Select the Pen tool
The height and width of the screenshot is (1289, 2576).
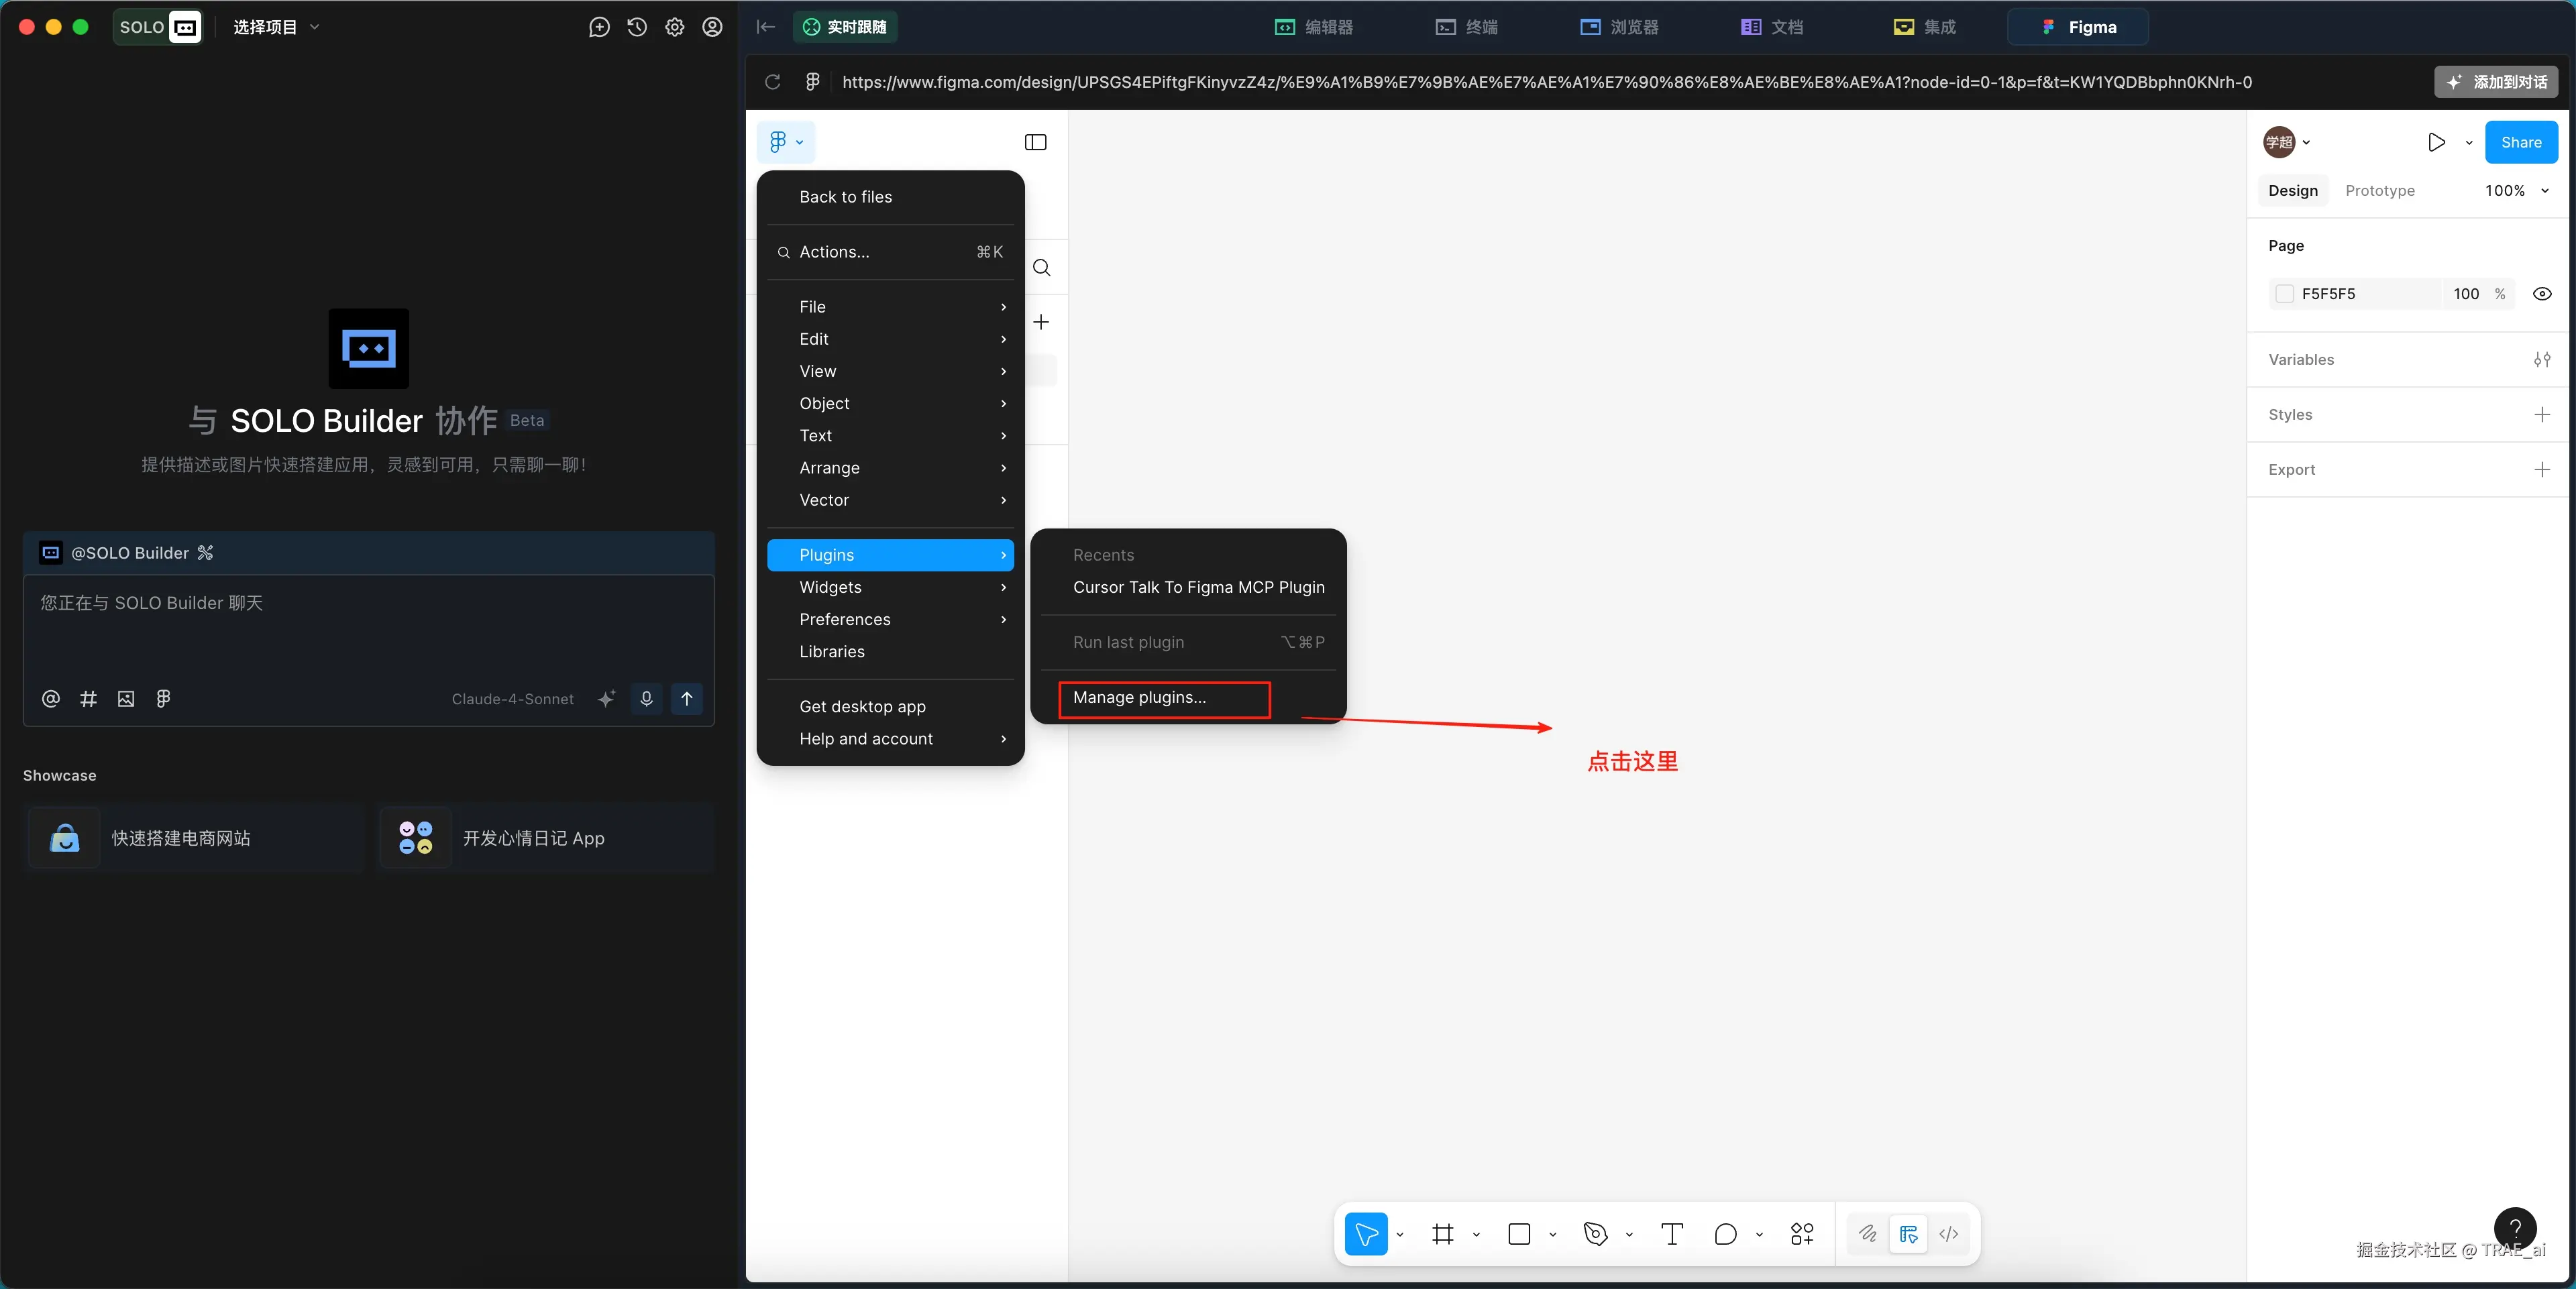click(1595, 1234)
